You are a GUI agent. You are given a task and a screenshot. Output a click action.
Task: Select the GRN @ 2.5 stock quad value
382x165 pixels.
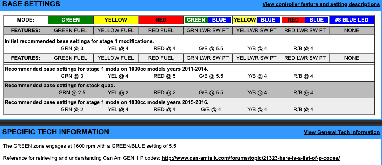pyautogui.click(x=67, y=92)
